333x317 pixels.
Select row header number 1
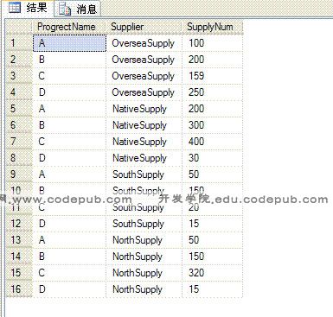tap(19, 43)
